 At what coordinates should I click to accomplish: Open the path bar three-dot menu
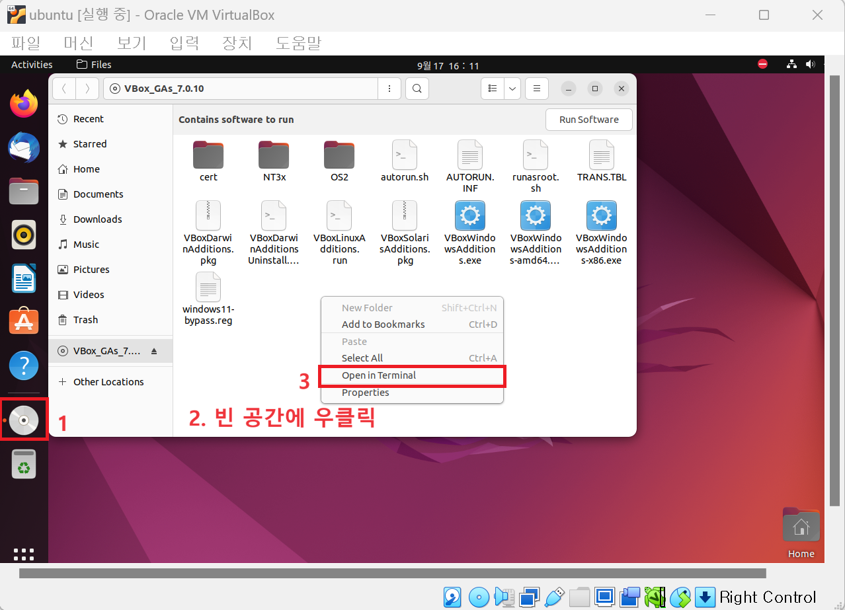tap(389, 88)
